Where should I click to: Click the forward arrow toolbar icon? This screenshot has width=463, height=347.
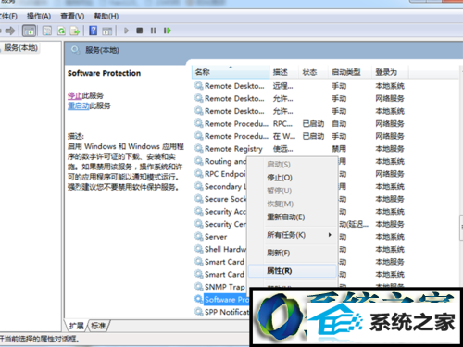(x=10, y=31)
